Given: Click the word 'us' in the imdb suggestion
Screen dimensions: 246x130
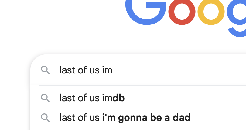Looking at the screenshot, I should [x=94, y=98].
